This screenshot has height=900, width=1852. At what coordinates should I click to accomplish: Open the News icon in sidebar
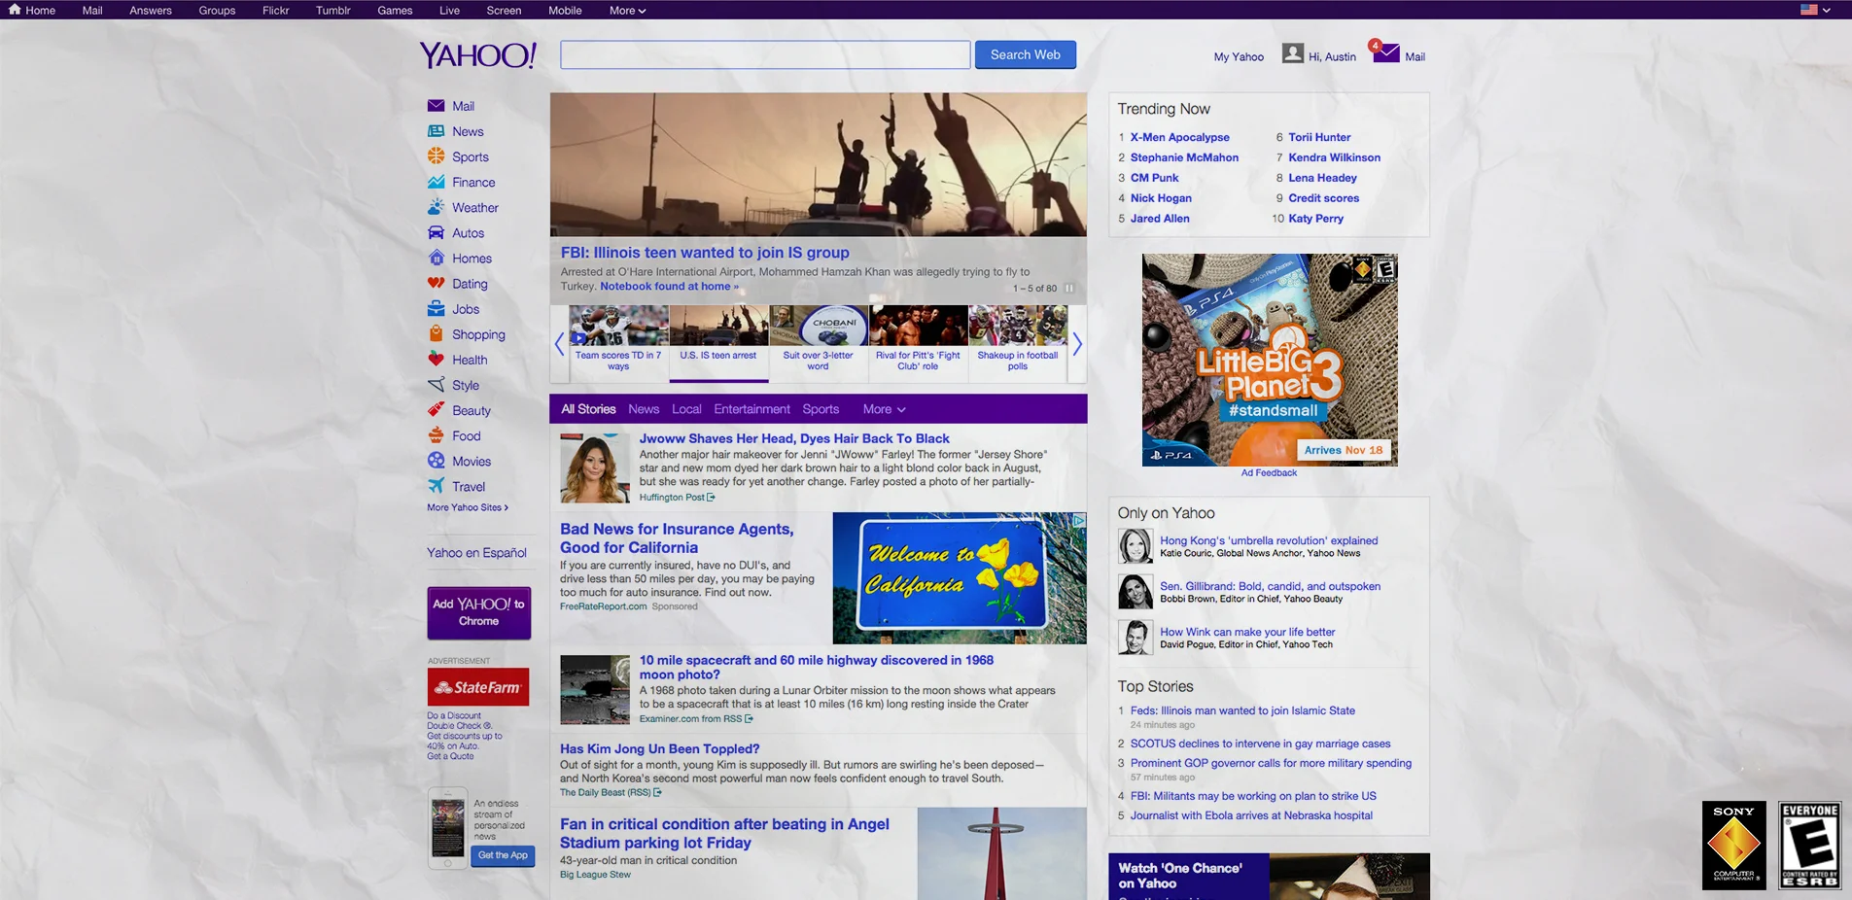(436, 131)
